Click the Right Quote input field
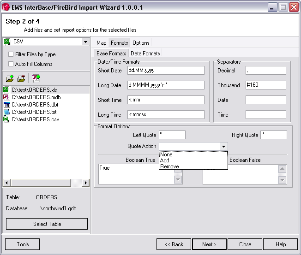This screenshot has height=255, width=301. click(x=274, y=135)
